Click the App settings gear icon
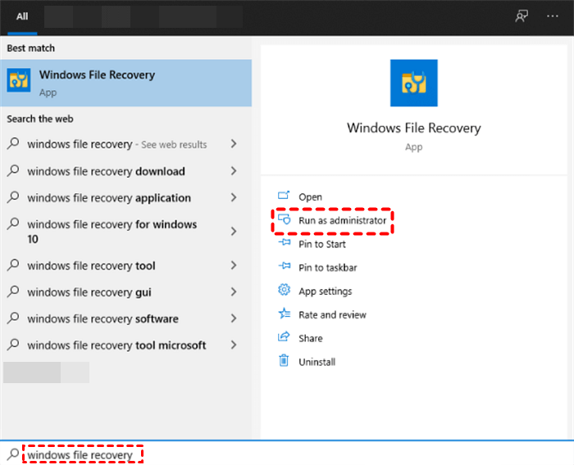This screenshot has height=465, width=574. [x=284, y=291]
